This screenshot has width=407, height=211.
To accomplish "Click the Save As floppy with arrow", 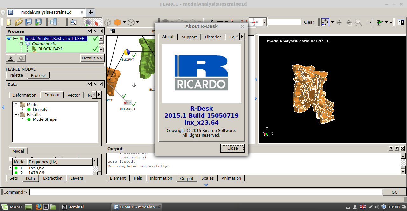I will click(38, 22).
